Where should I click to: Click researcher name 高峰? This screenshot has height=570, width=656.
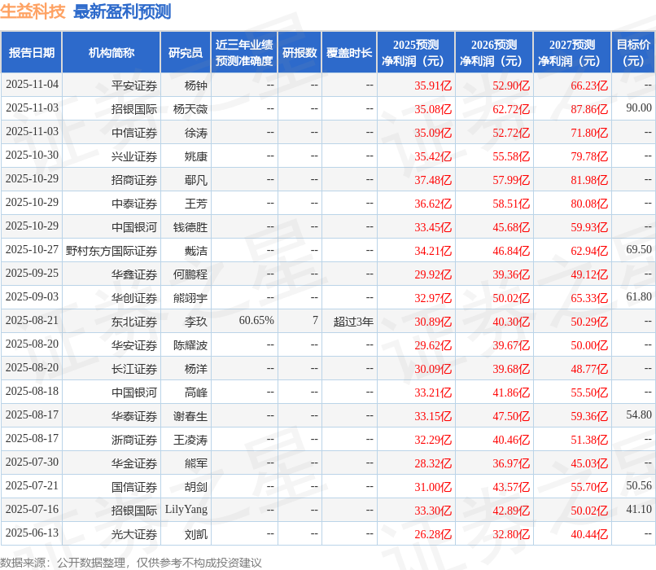196,392
